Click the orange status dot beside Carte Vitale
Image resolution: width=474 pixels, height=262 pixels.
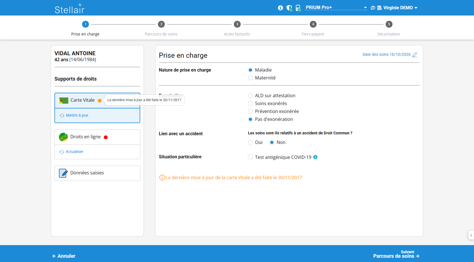pyautogui.click(x=100, y=101)
